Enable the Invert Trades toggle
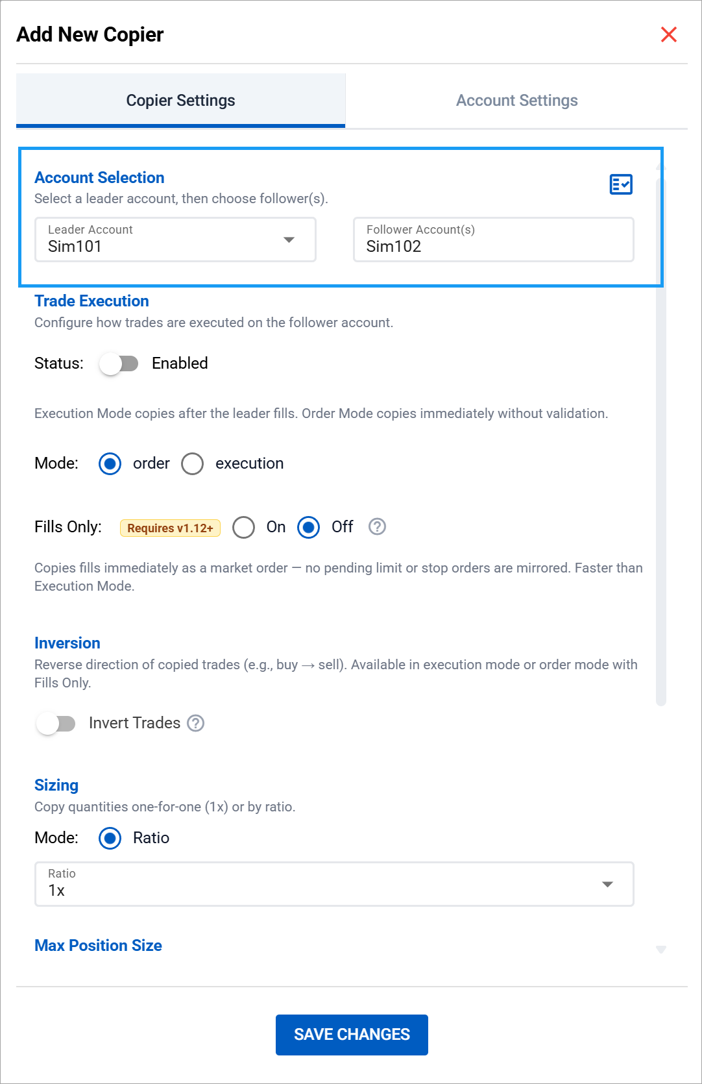 56,723
